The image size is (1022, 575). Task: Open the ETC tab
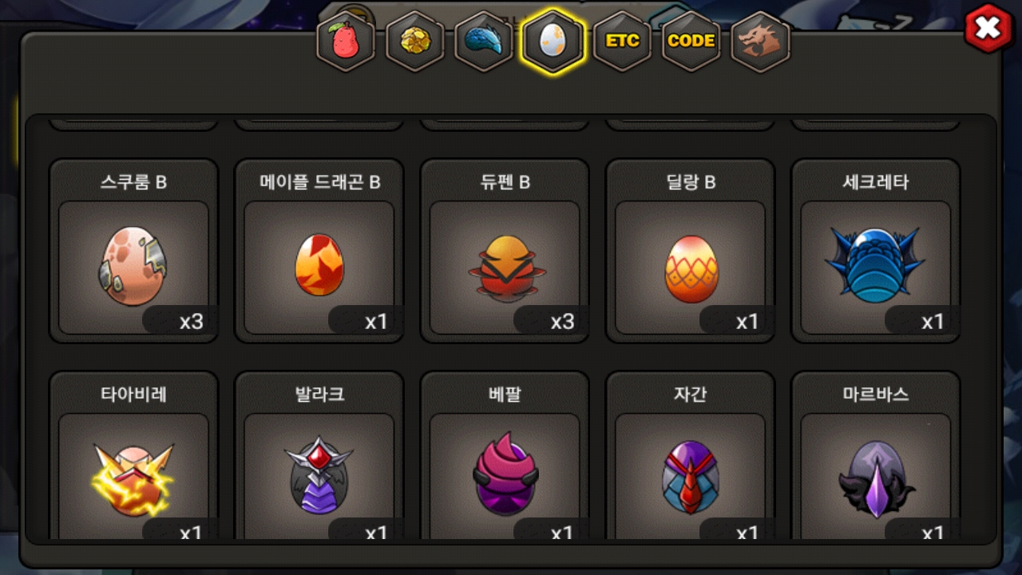coord(622,41)
